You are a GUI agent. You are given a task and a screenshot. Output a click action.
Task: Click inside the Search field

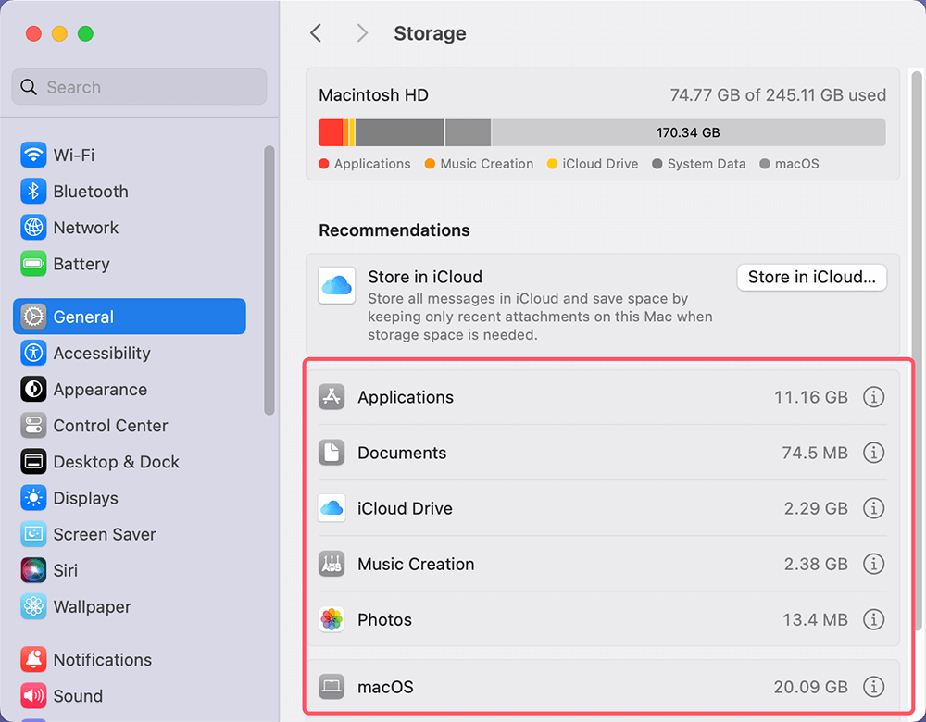(139, 86)
